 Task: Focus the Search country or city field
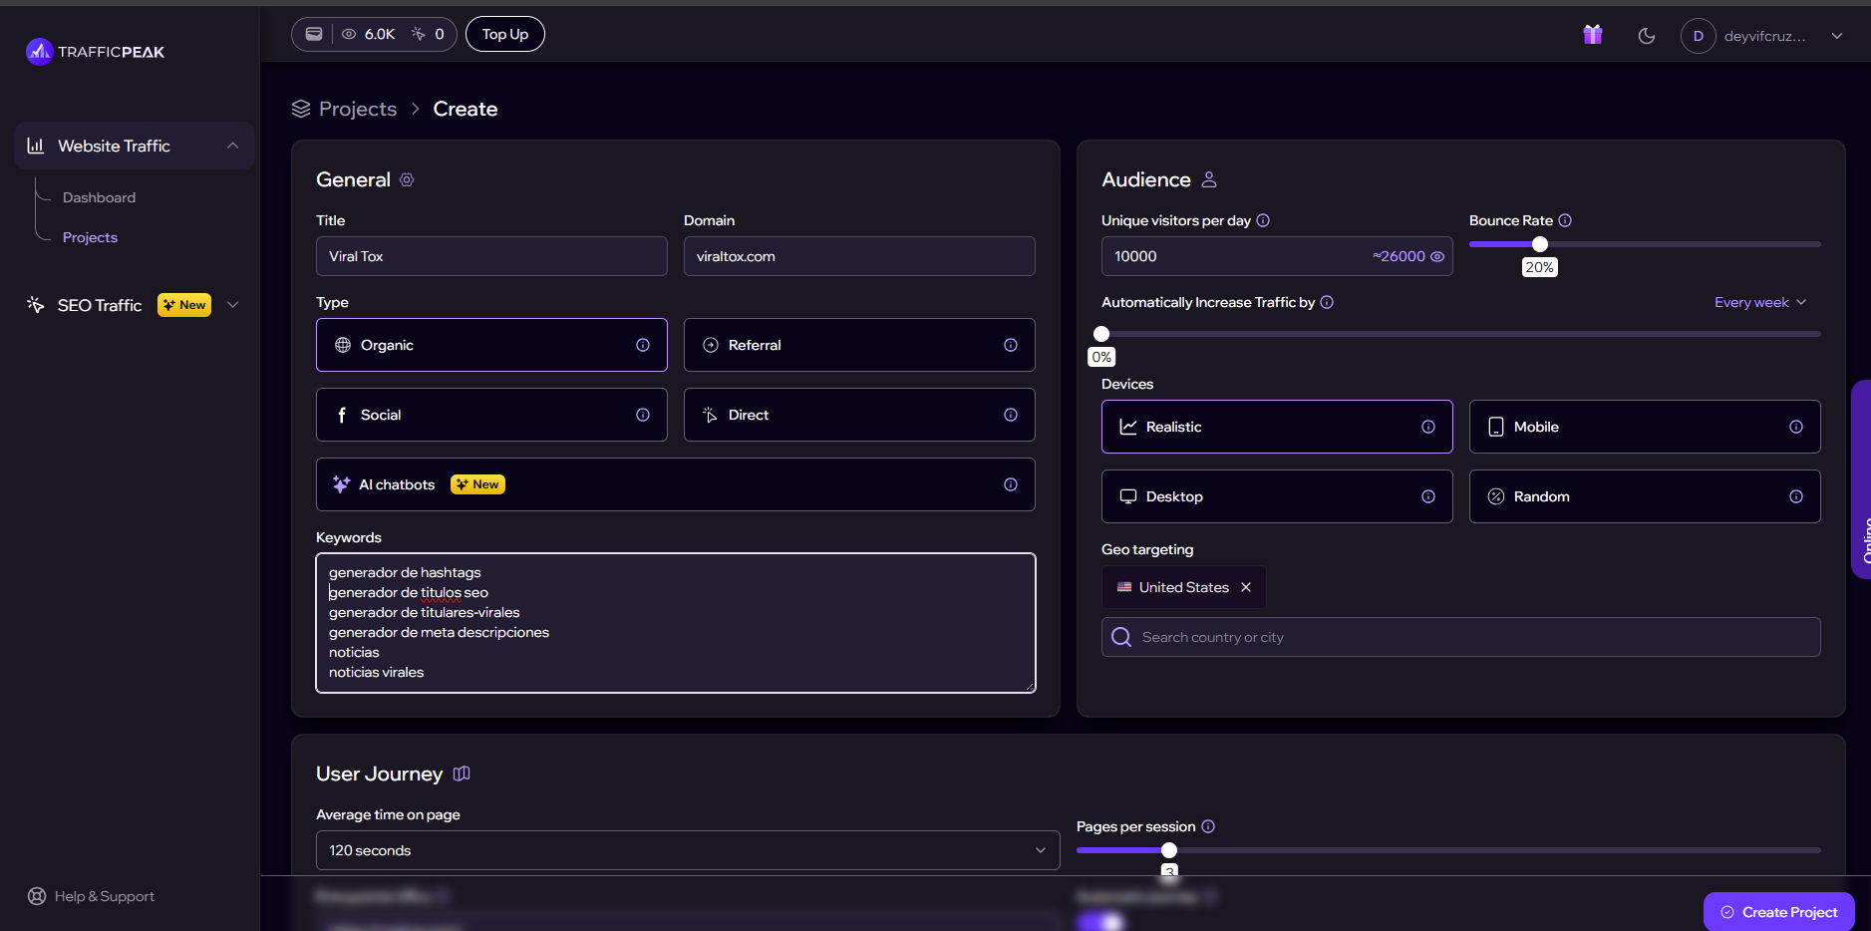tap(1461, 637)
